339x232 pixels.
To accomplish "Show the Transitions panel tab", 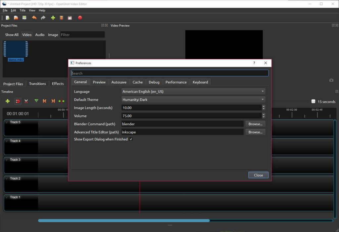I will 37,84.
